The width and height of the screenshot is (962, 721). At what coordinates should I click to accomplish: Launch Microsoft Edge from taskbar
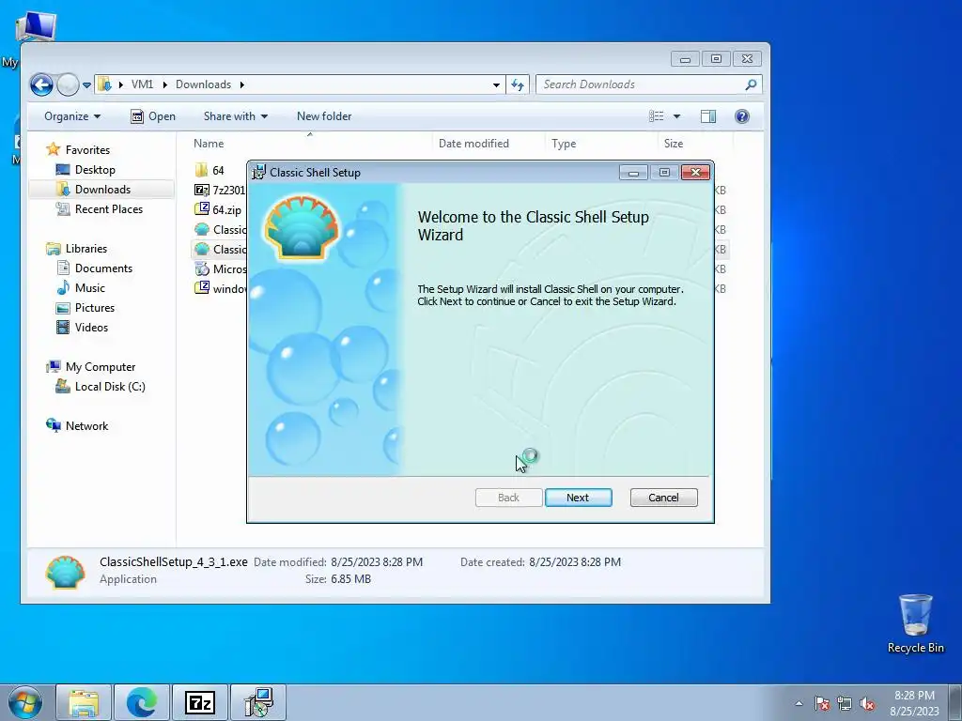pyautogui.click(x=141, y=703)
